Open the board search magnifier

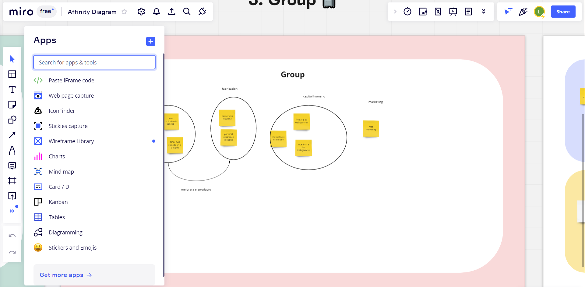[x=187, y=12]
